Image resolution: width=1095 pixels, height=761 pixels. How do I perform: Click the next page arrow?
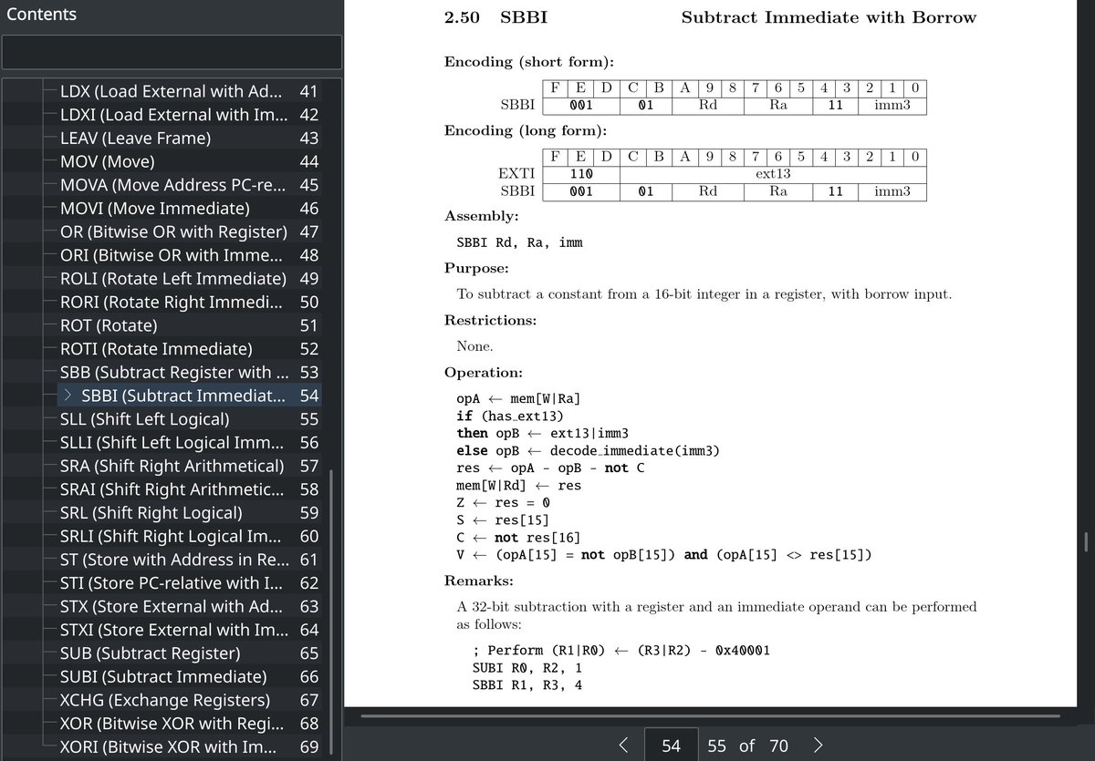818,746
